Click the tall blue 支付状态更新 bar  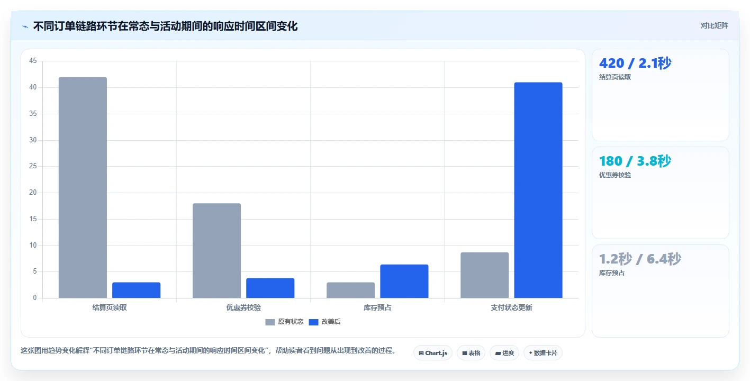coord(538,190)
